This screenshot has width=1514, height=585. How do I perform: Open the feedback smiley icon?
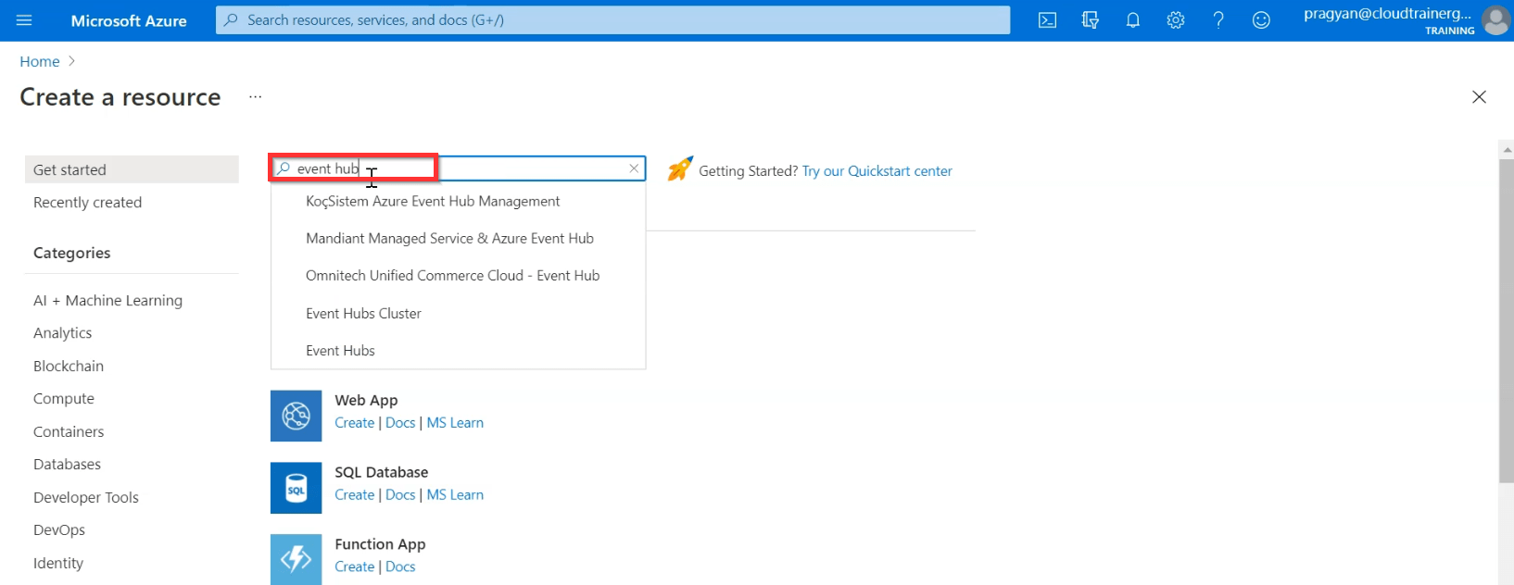[x=1261, y=20]
